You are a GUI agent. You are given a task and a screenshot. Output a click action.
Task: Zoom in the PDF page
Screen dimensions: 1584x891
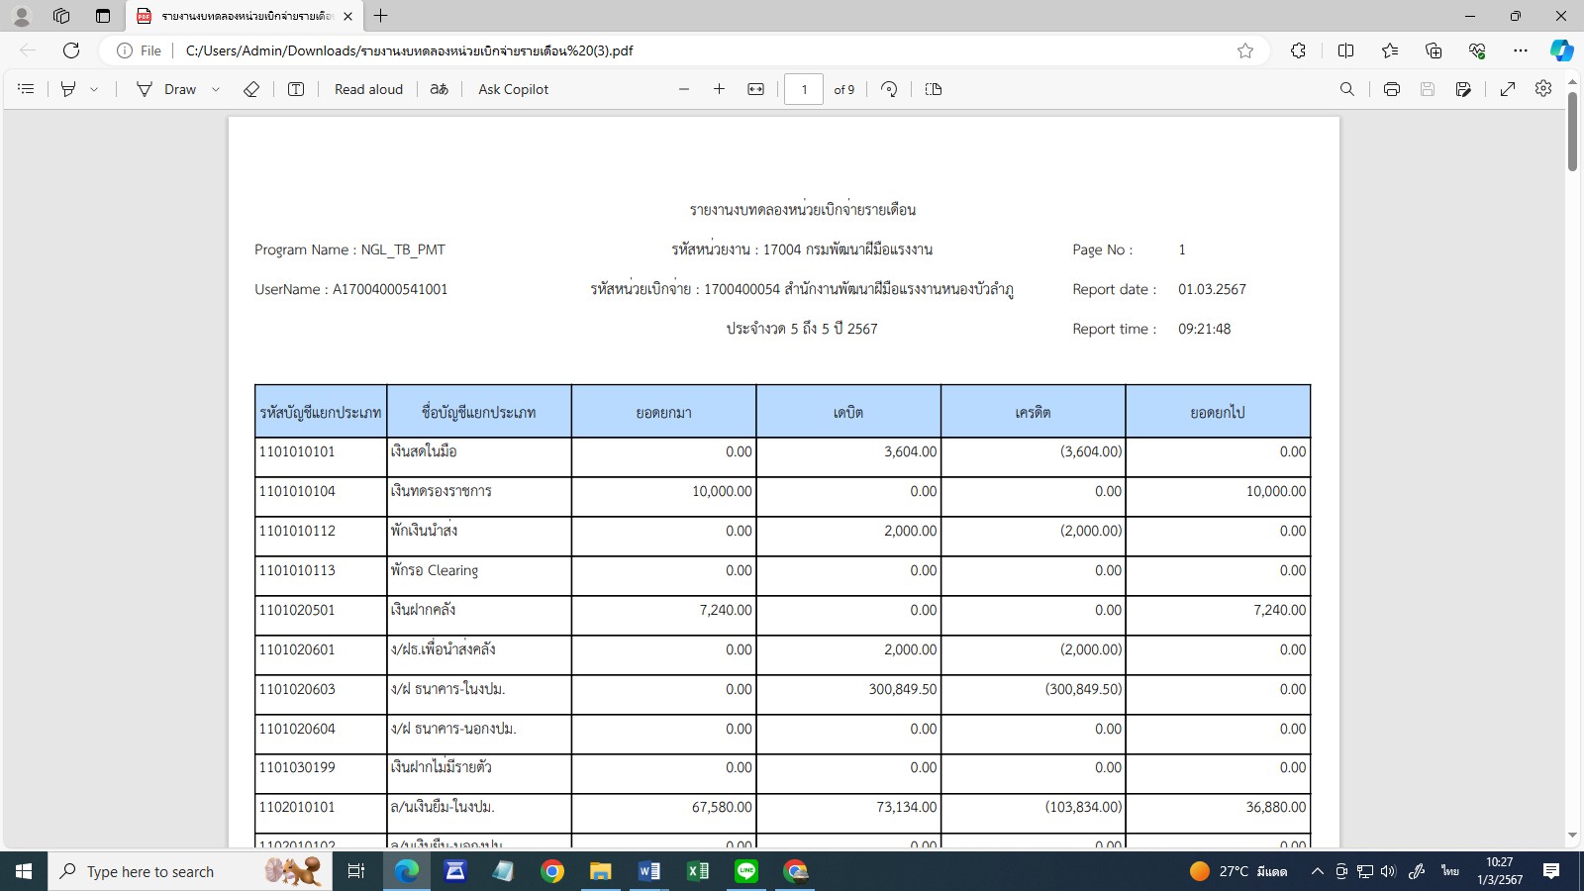pyautogui.click(x=720, y=89)
